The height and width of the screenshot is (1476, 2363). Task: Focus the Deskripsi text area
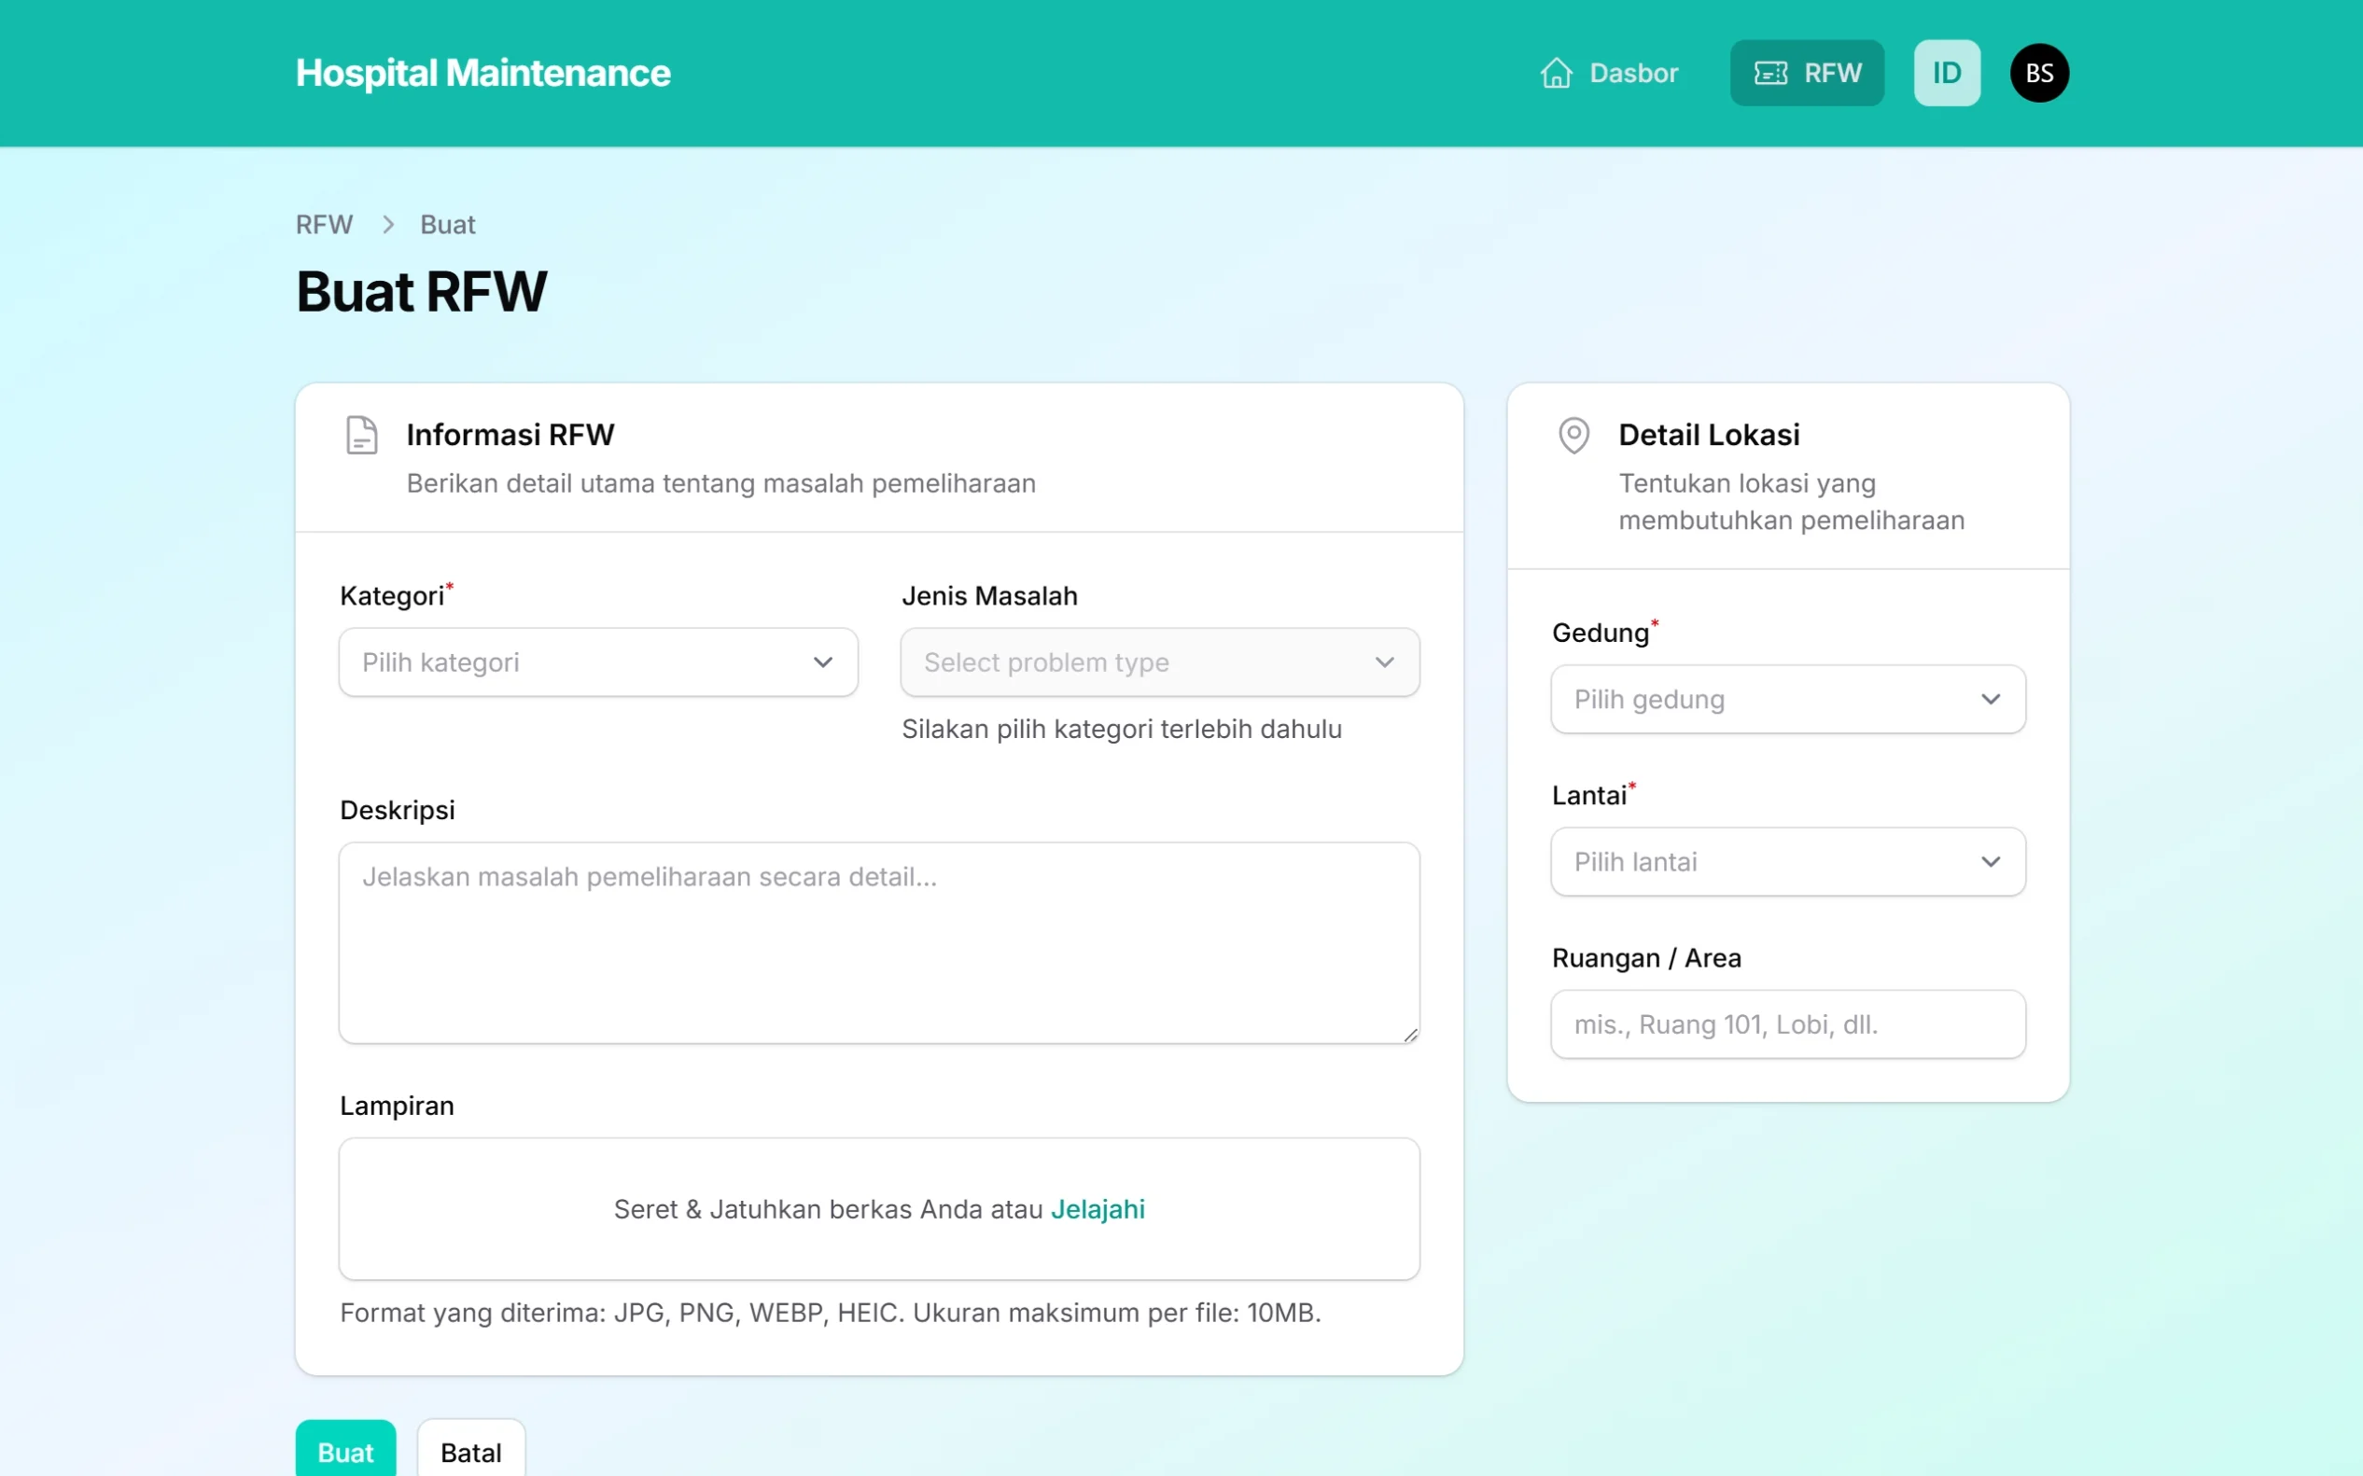tap(879, 943)
